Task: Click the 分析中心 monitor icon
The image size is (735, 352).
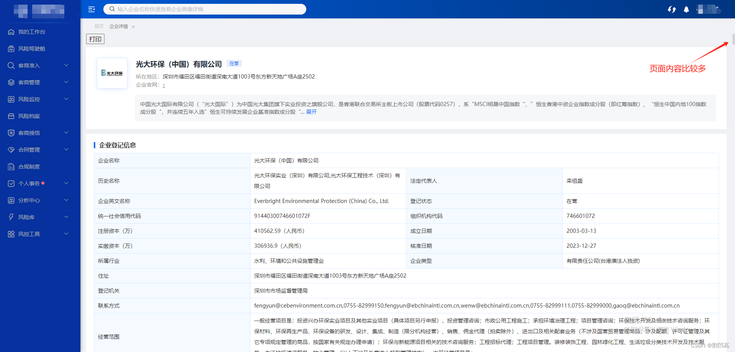Action: coord(11,200)
